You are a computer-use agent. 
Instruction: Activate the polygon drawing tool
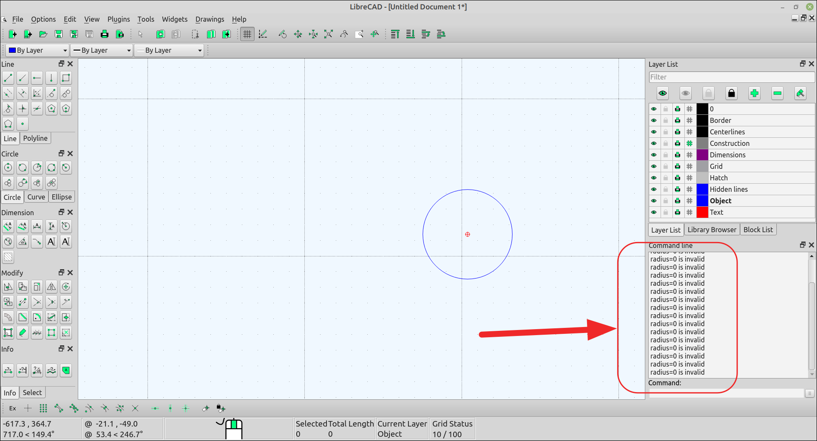coord(51,108)
